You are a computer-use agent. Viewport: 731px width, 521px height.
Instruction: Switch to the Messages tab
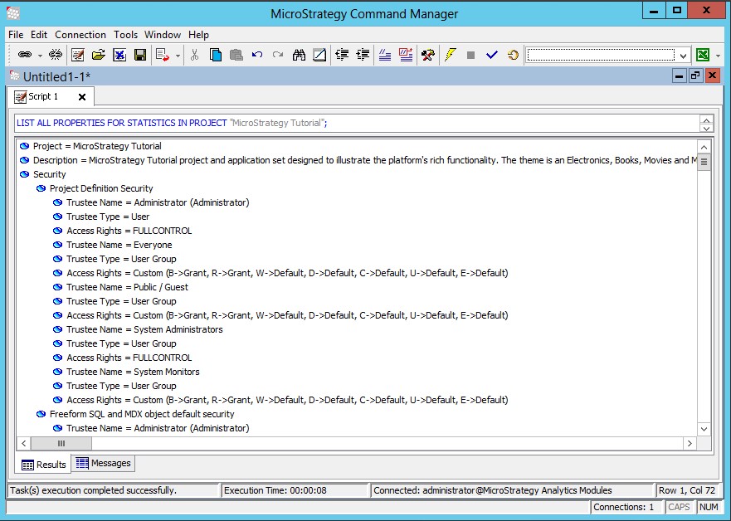pyautogui.click(x=103, y=464)
